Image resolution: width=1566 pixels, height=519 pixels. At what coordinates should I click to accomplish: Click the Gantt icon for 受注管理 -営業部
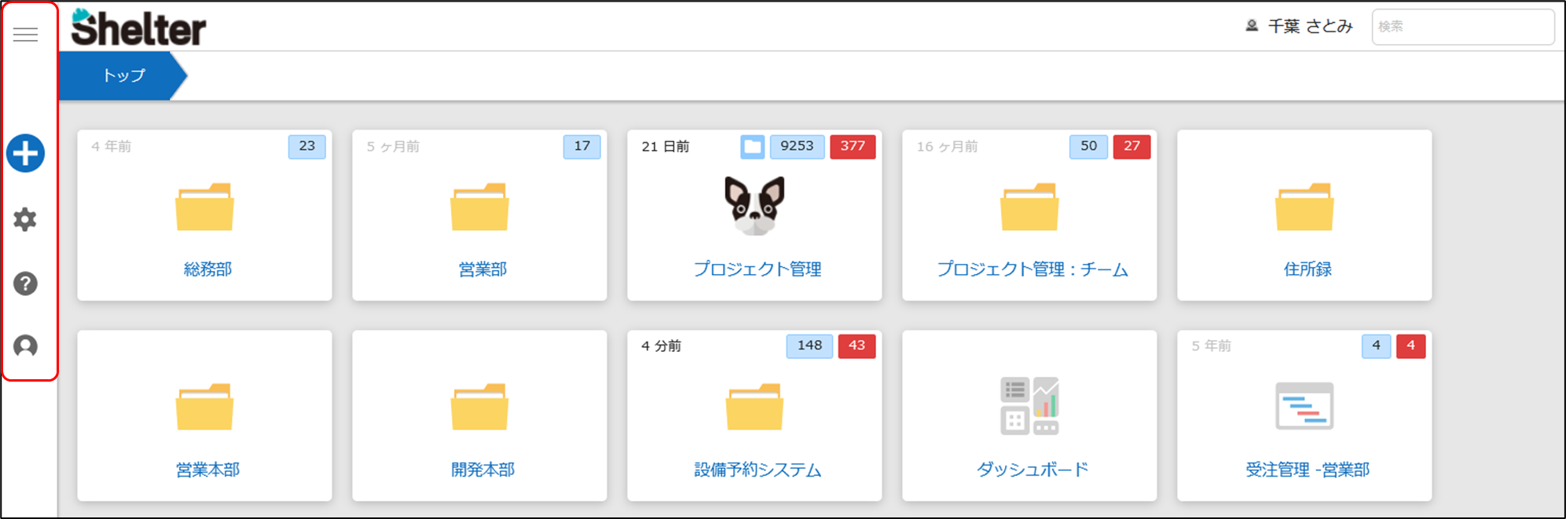(1304, 406)
